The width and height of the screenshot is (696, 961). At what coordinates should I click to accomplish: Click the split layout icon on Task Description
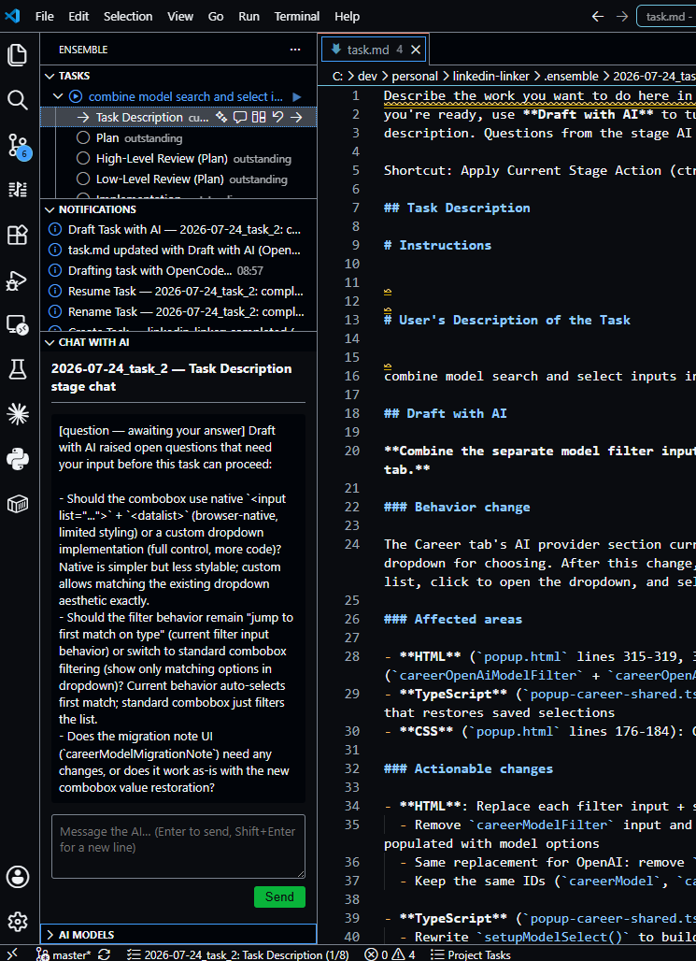(x=259, y=117)
